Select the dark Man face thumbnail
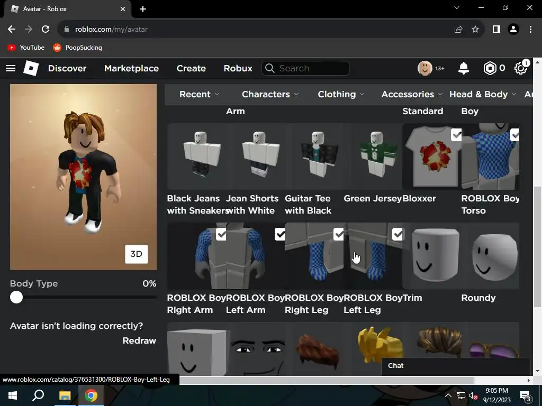Image resolution: width=542 pixels, height=406 pixels. pos(256,349)
